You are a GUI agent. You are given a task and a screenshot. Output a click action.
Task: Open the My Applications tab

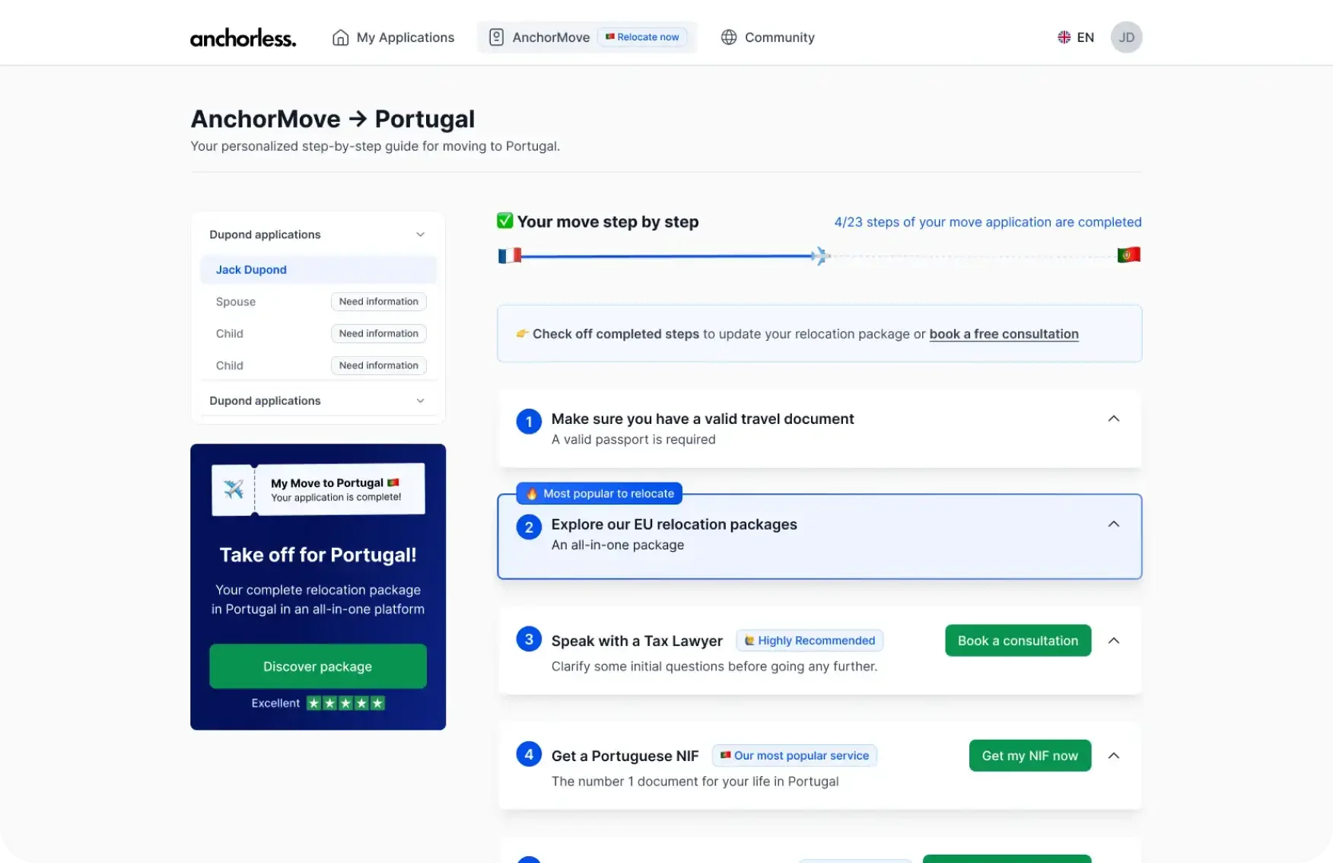[x=405, y=37]
